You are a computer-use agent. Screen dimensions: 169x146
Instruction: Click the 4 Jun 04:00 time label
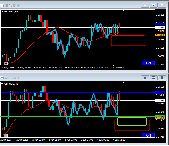pyautogui.click(x=119, y=68)
